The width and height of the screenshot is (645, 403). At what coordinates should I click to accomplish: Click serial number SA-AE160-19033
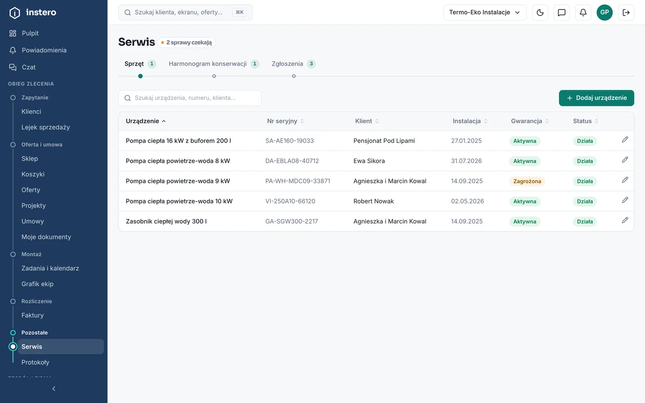click(289, 141)
